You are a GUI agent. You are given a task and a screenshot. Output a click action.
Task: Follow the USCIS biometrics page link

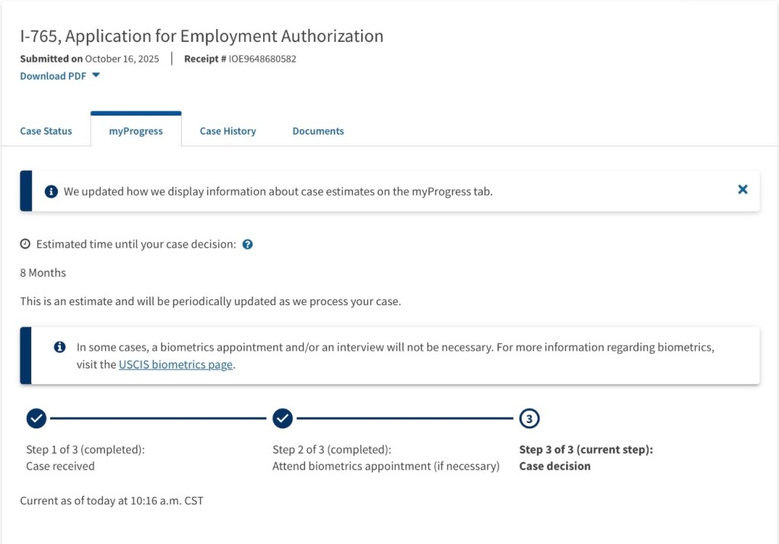[176, 364]
